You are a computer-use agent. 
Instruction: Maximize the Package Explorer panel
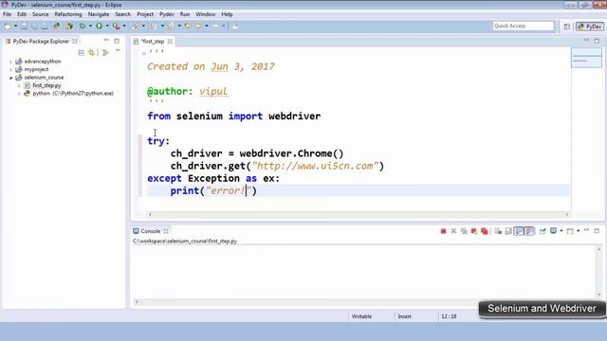point(117,41)
